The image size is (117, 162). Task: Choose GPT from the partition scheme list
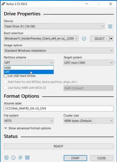coord(29,72)
